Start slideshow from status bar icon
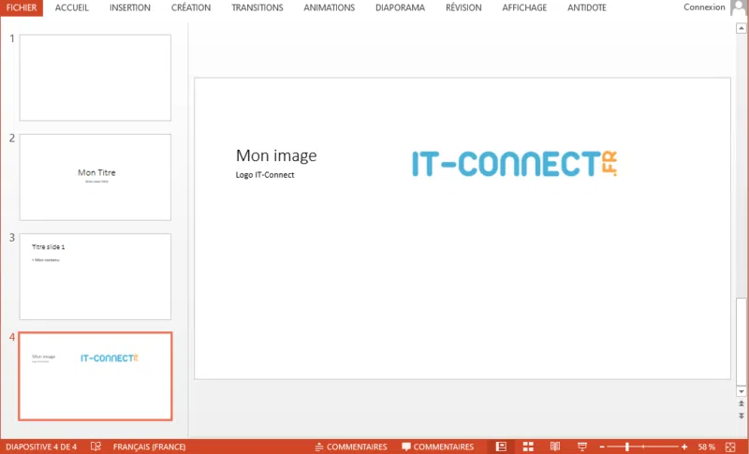 581,447
